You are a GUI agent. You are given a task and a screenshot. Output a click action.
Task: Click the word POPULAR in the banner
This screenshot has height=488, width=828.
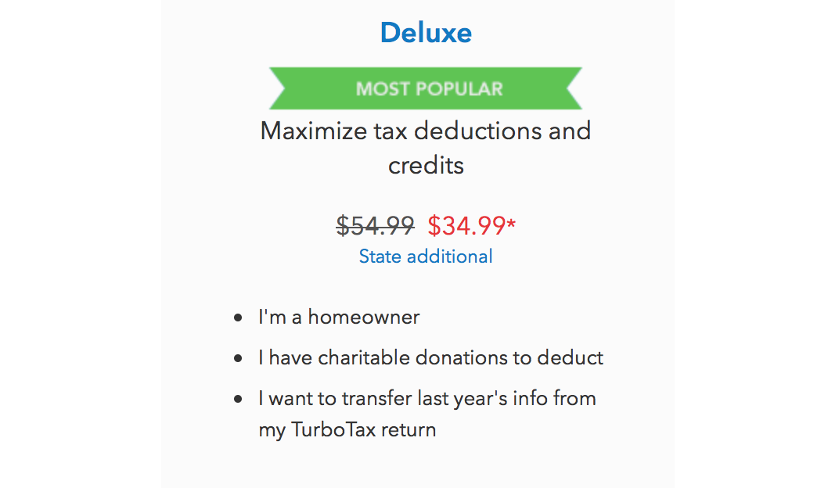click(459, 88)
